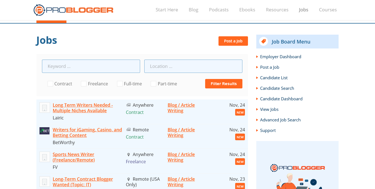Go to Candidate Search in sidebar
This screenshot has width=375, height=189.
[277, 88]
